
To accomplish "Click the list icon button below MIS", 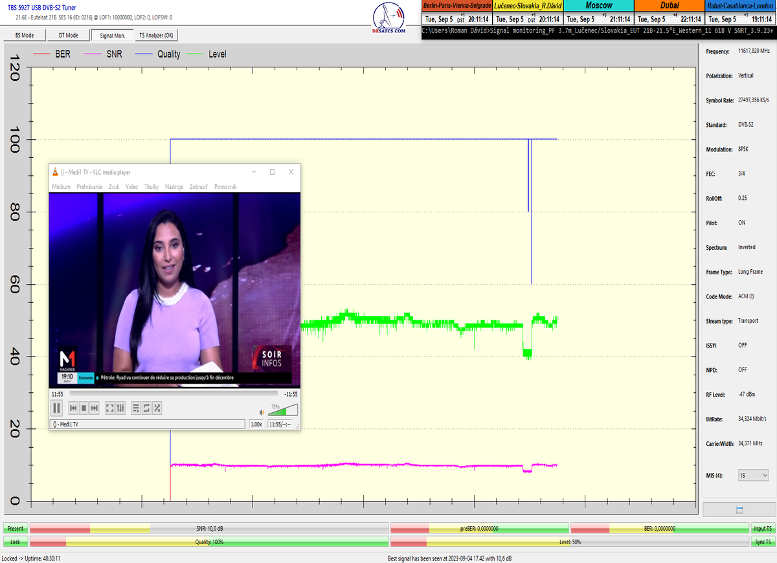I will pos(739,510).
